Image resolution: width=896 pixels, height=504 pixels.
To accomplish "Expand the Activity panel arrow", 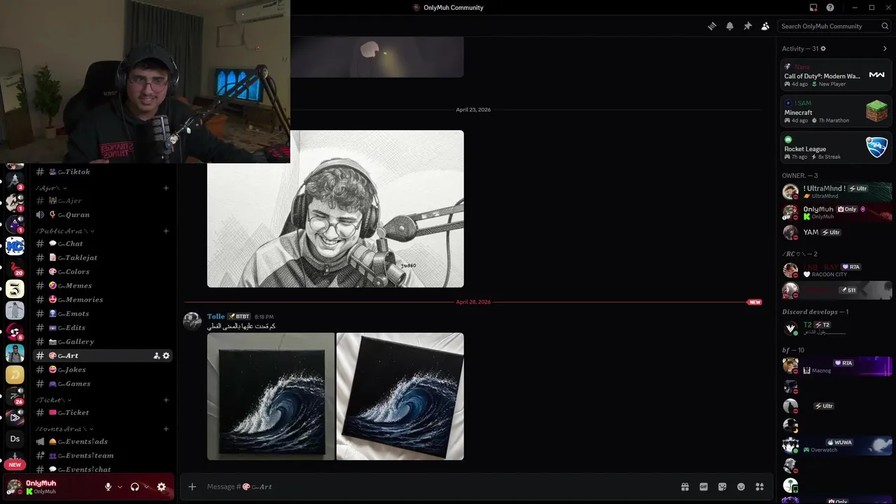I will [885, 49].
